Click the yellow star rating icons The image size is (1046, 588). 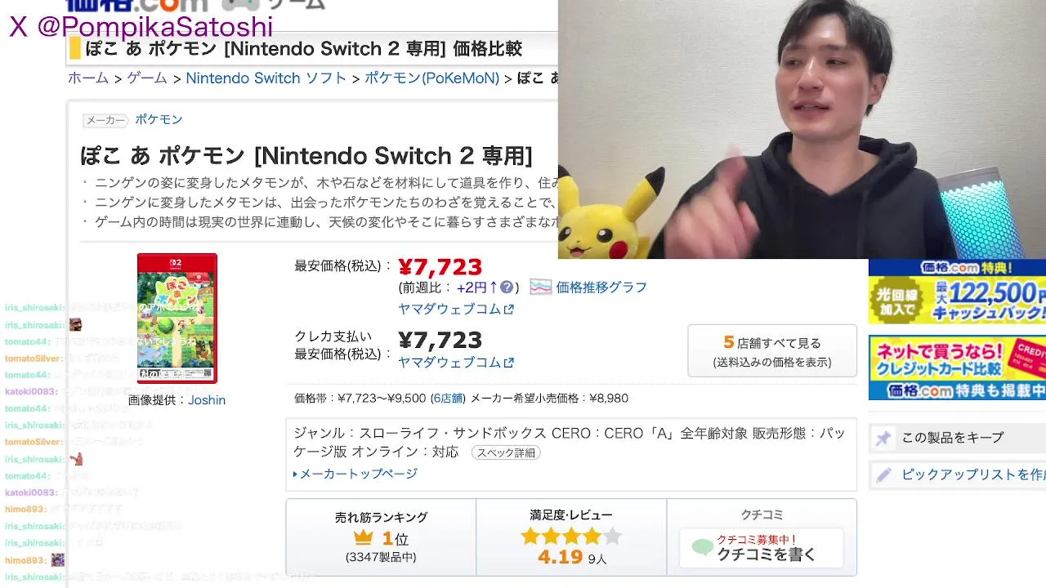[571, 537]
